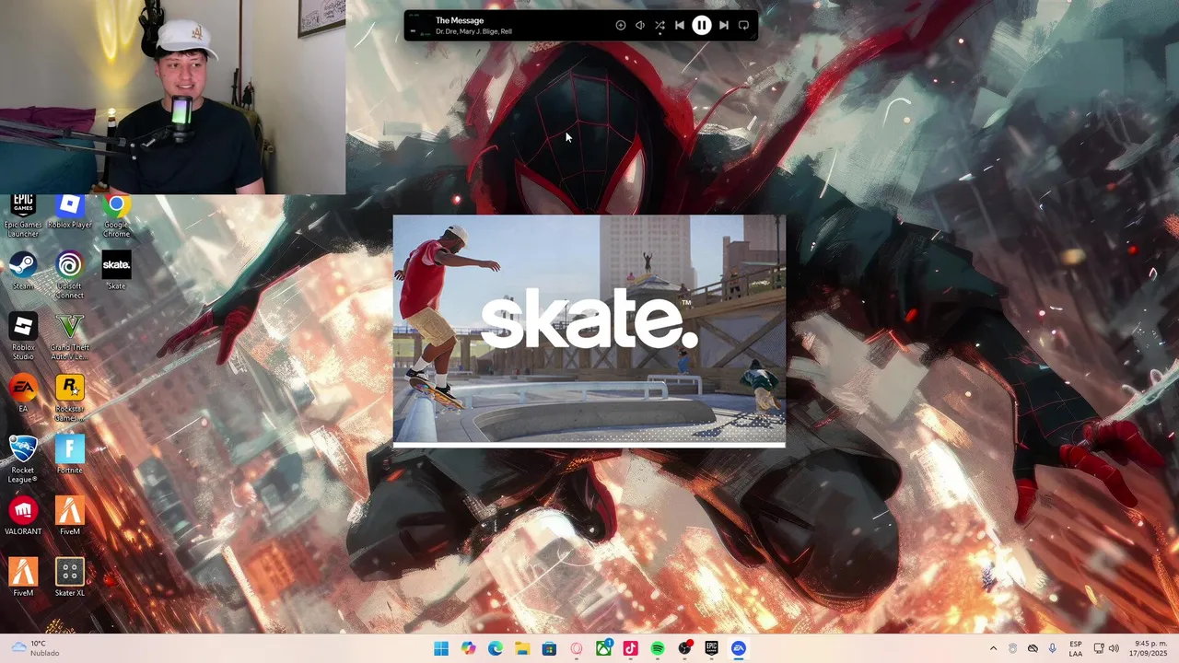
Task: Open OBS Studio from the taskbar
Action: [x=684, y=648]
